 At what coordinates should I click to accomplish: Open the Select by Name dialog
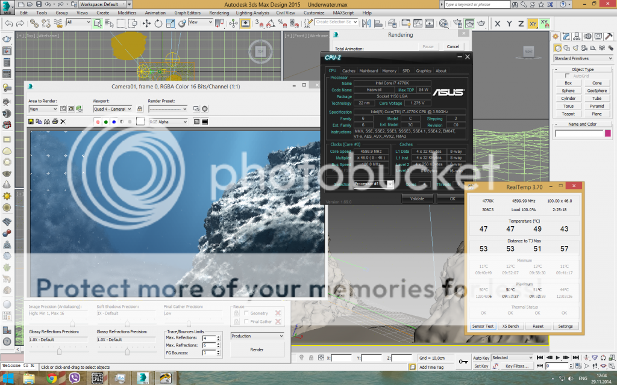point(109,23)
